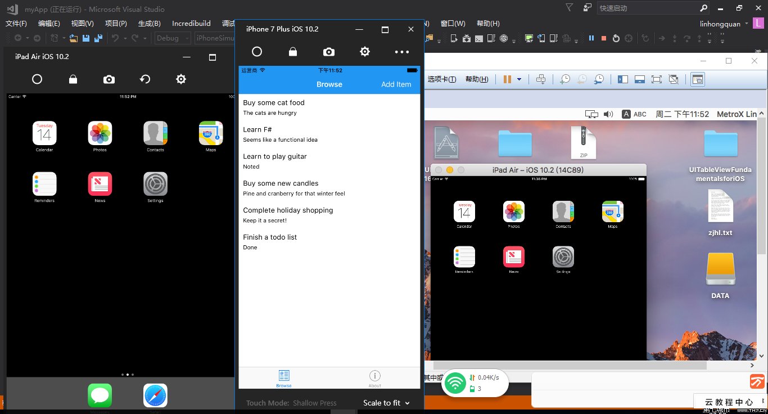
Task: Open Debug configuration dropdown
Action: point(171,38)
